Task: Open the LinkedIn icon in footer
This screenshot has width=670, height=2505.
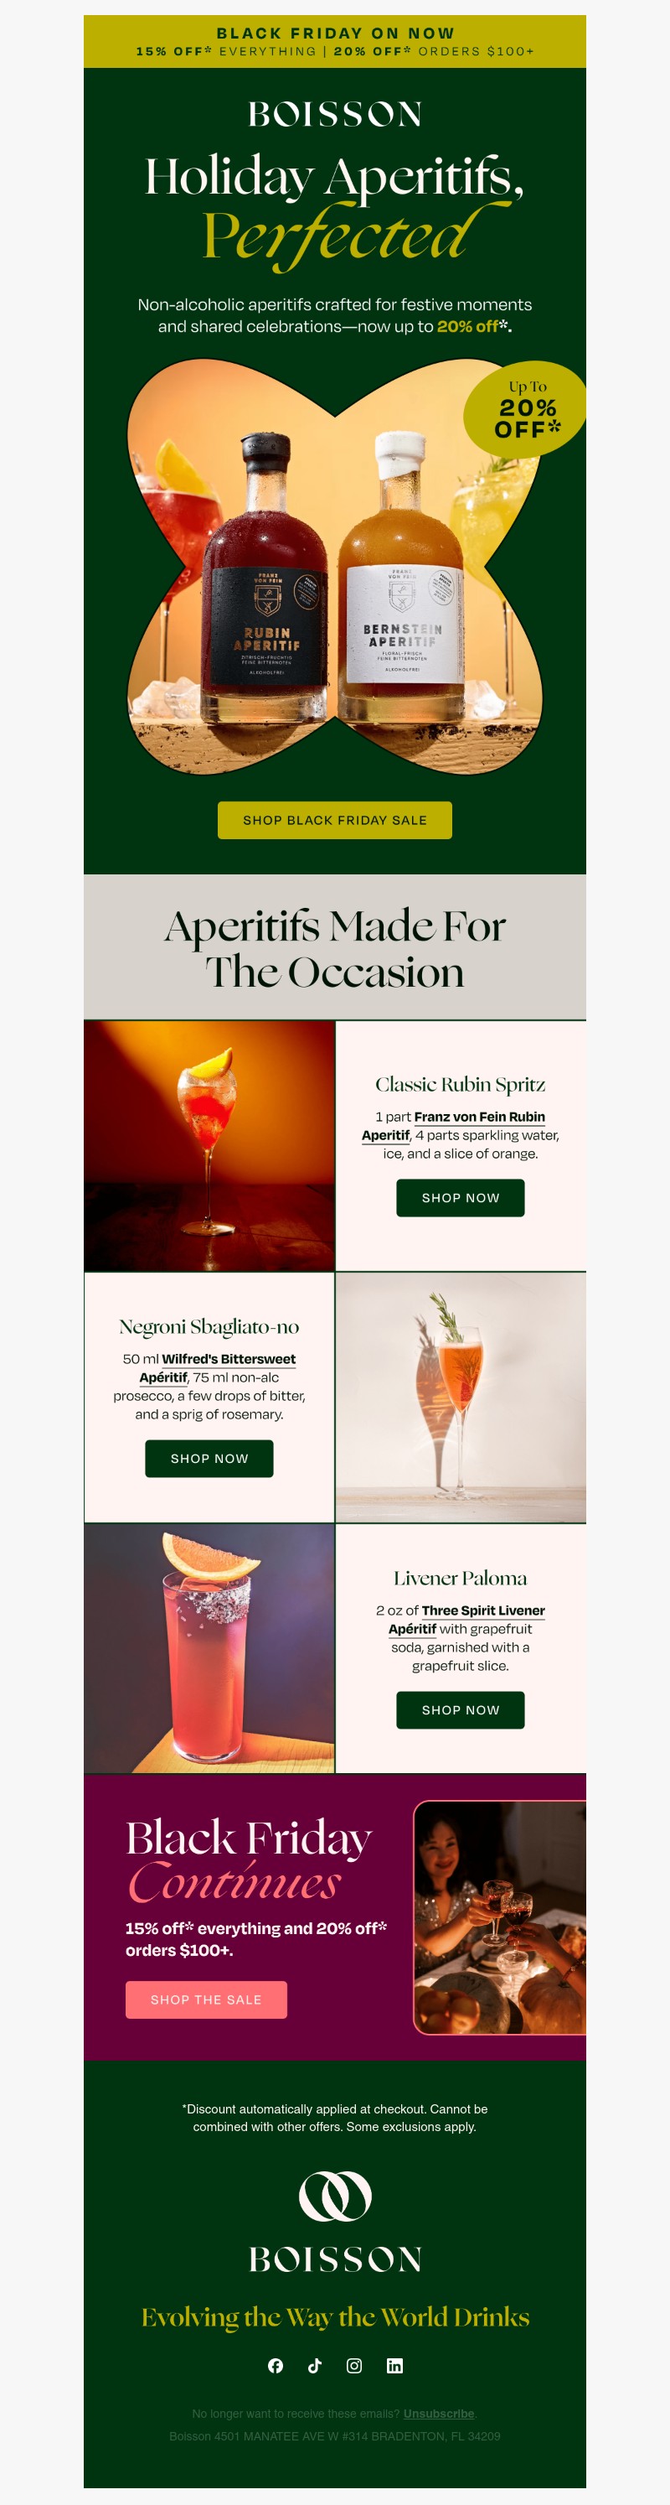Action: tap(394, 2366)
